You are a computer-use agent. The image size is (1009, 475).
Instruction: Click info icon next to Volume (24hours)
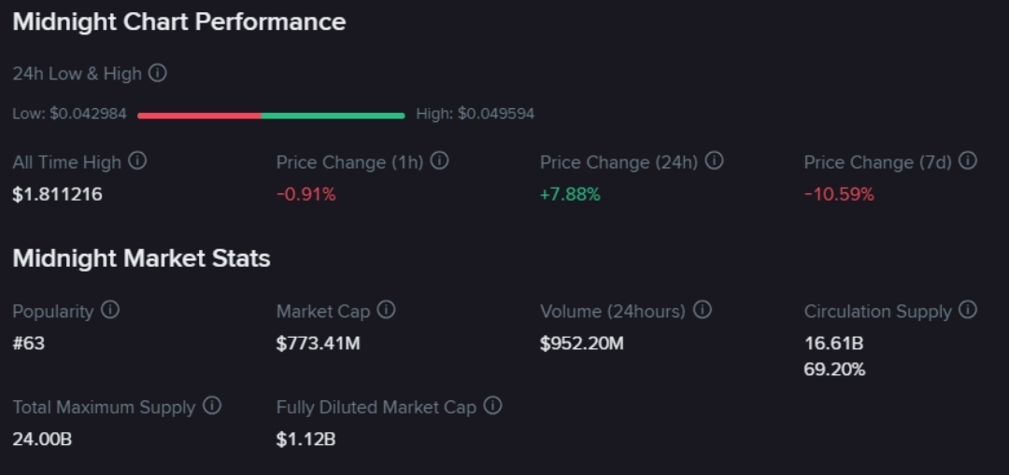point(702,310)
